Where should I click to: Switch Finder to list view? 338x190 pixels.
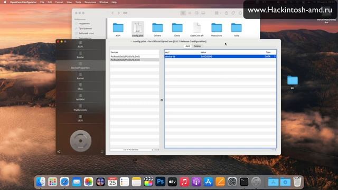(x=190, y=13)
